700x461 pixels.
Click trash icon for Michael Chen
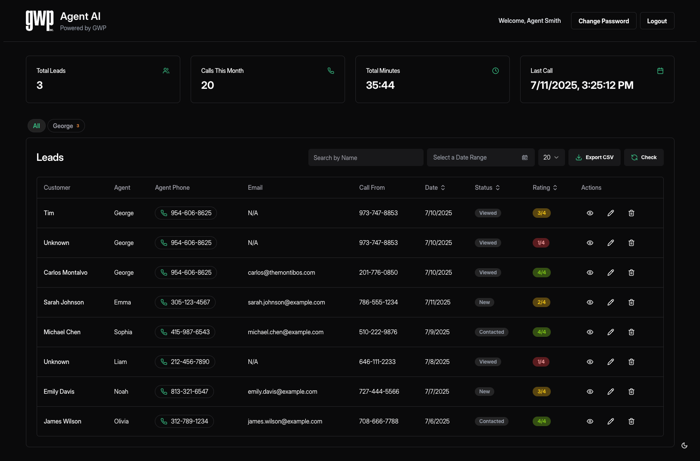click(x=631, y=332)
